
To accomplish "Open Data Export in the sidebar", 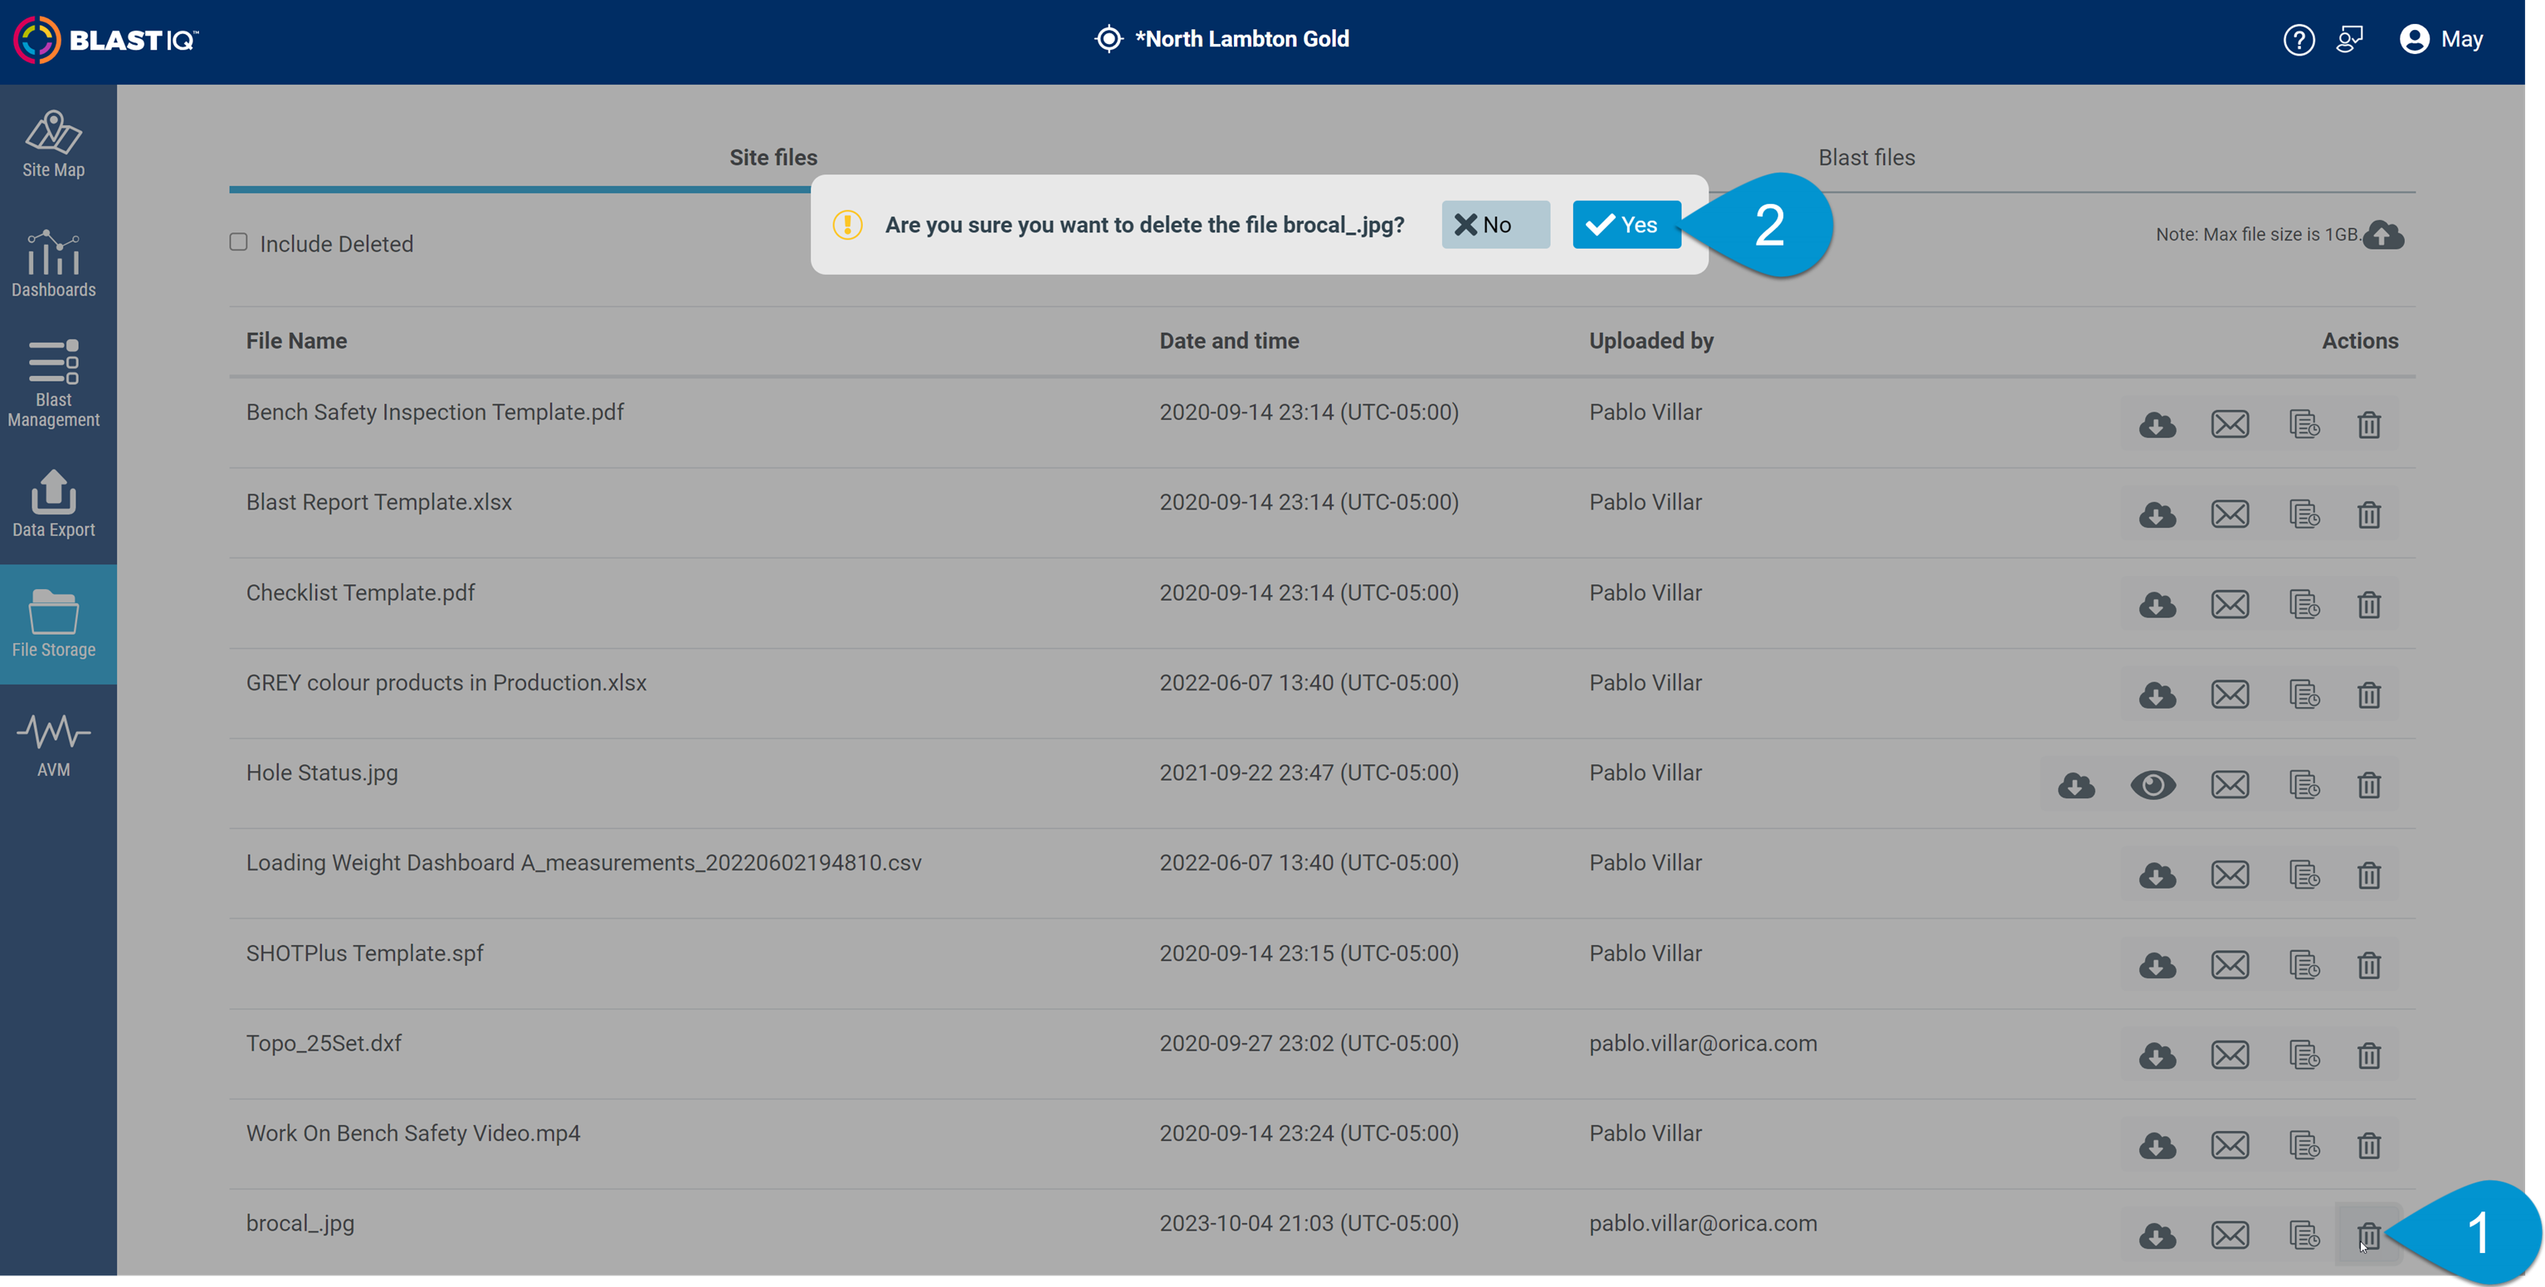I will coord(53,504).
